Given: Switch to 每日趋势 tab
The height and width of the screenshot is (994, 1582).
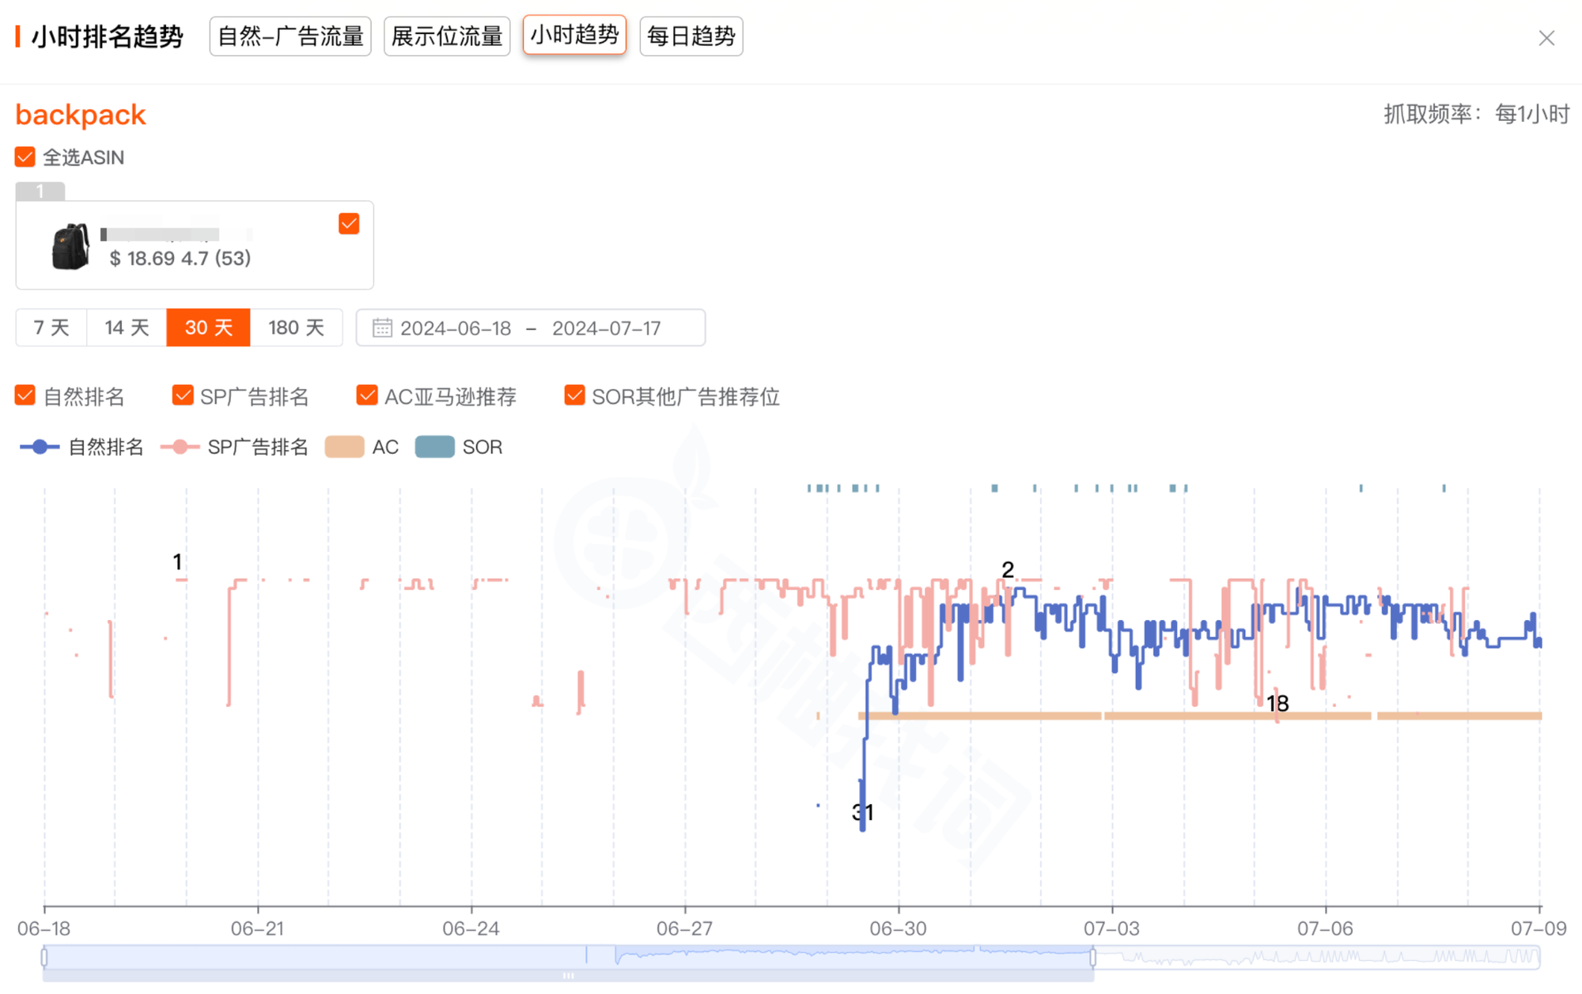Looking at the screenshot, I should coord(691,36).
